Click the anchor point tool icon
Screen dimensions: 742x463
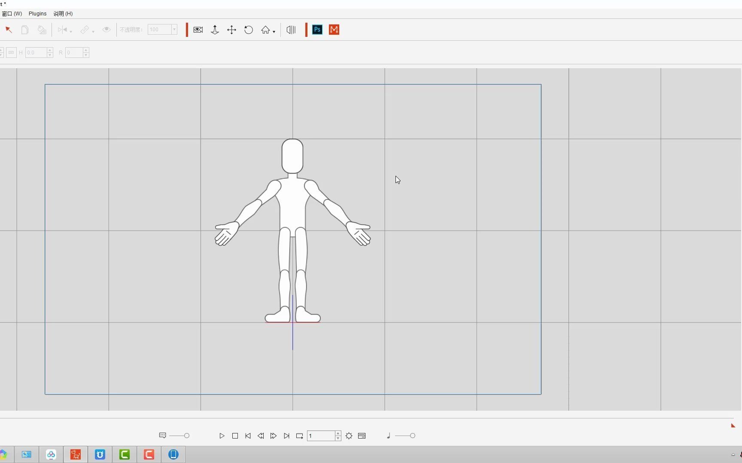click(214, 30)
